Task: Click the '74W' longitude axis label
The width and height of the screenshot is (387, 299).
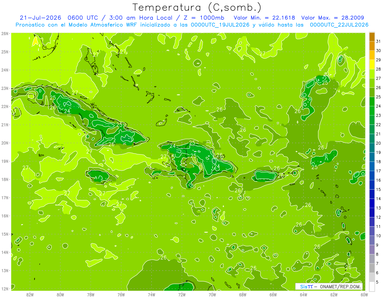Action: [x=152, y=294]
